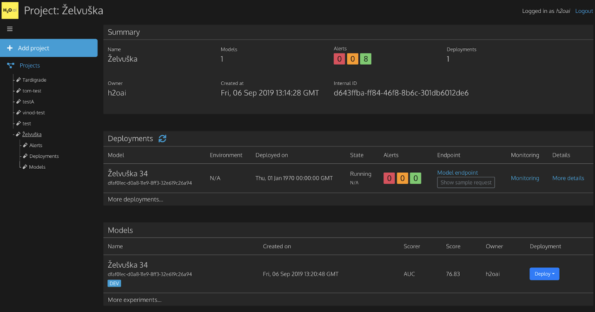The height and width of the screenshot is (312, 595).
Task: Click the username h2oai in the header
Action: click(563, 11)
